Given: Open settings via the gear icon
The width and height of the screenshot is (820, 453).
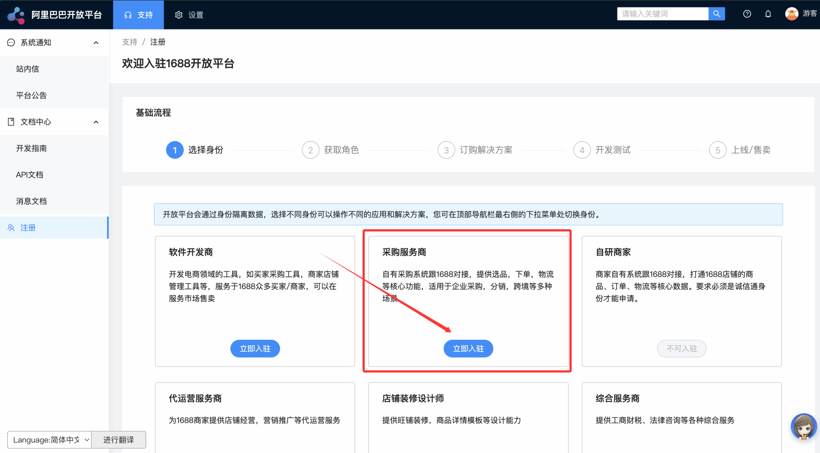Looking at the screenshot, I should click(x=178, y=14).
